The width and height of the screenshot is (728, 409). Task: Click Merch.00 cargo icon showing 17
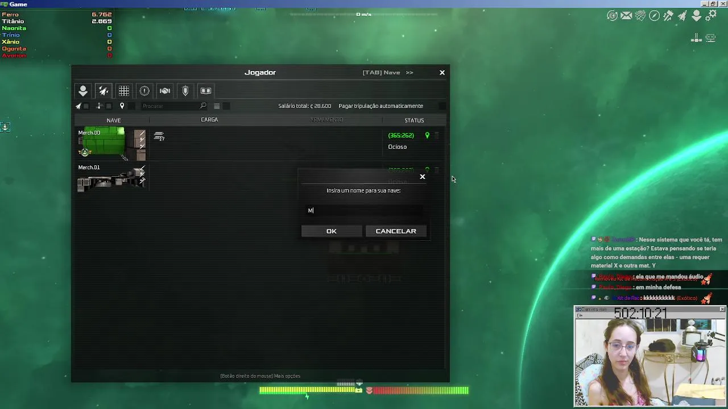tap(159, 137)
